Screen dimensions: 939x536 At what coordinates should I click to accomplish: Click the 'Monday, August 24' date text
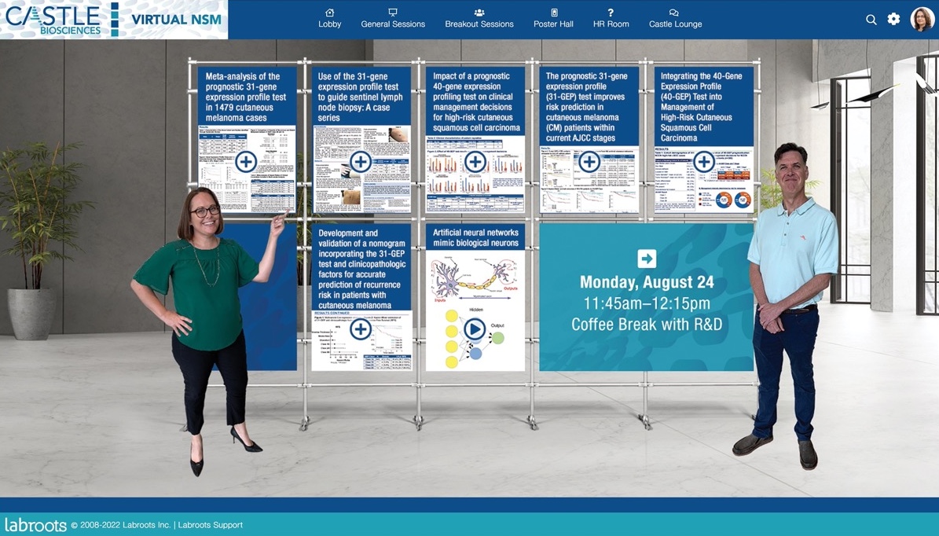click(647, 282)
